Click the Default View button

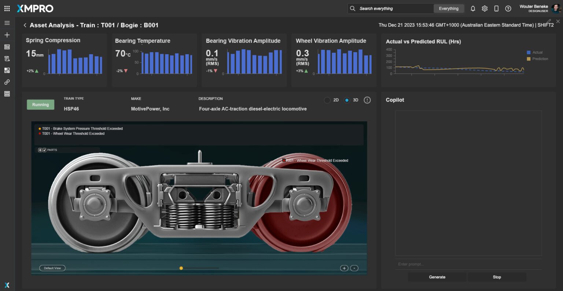pyautogui.click(x=52, y=268)
